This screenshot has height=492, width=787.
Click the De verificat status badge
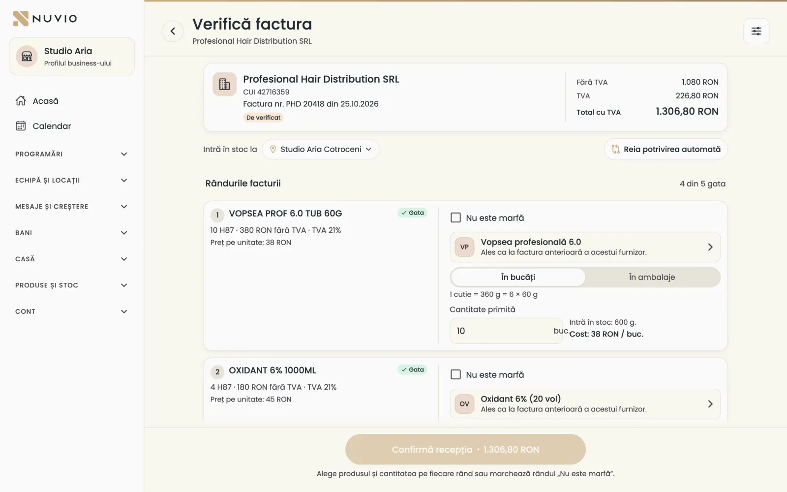263,118
